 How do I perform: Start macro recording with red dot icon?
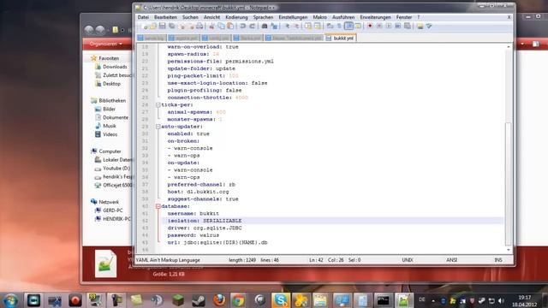click(370, 27)
